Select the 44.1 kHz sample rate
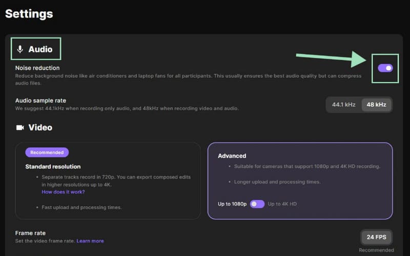The height and width of the screenshot is (256, 410). 343,105
